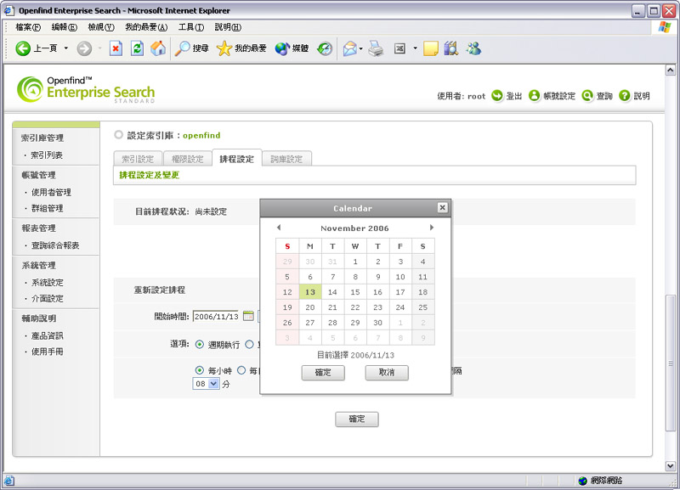The image size is (680, 490).
Task: Open the Edit button dropdown arrow
Action: click(415, 48)
